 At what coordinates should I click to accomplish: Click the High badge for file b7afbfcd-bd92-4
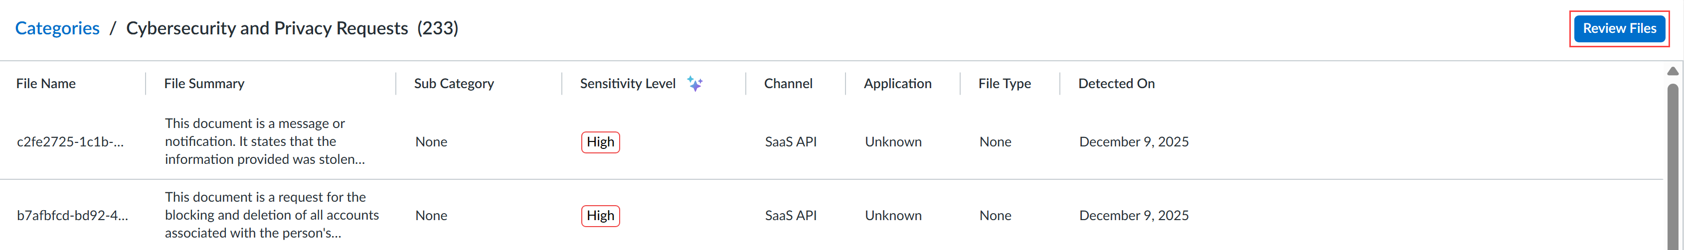pyautogui.click(x=600, y=216)
